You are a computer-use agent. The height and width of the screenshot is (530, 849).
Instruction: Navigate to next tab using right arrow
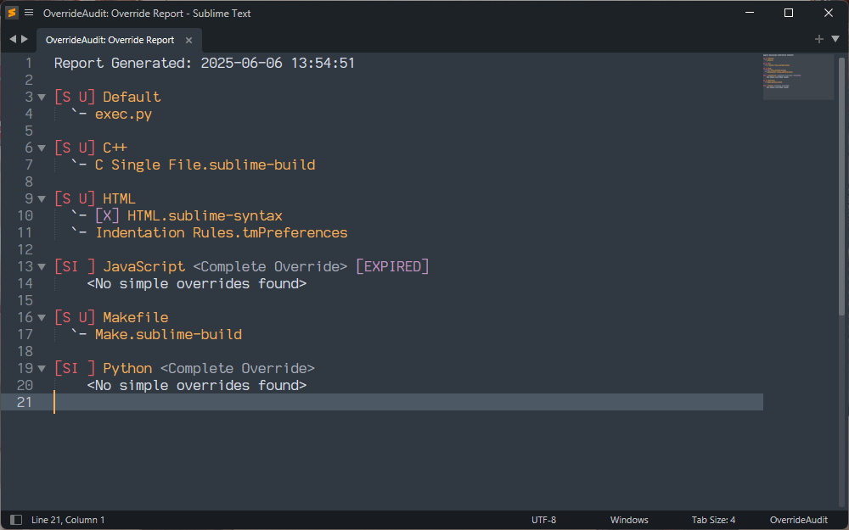[25, 39]
